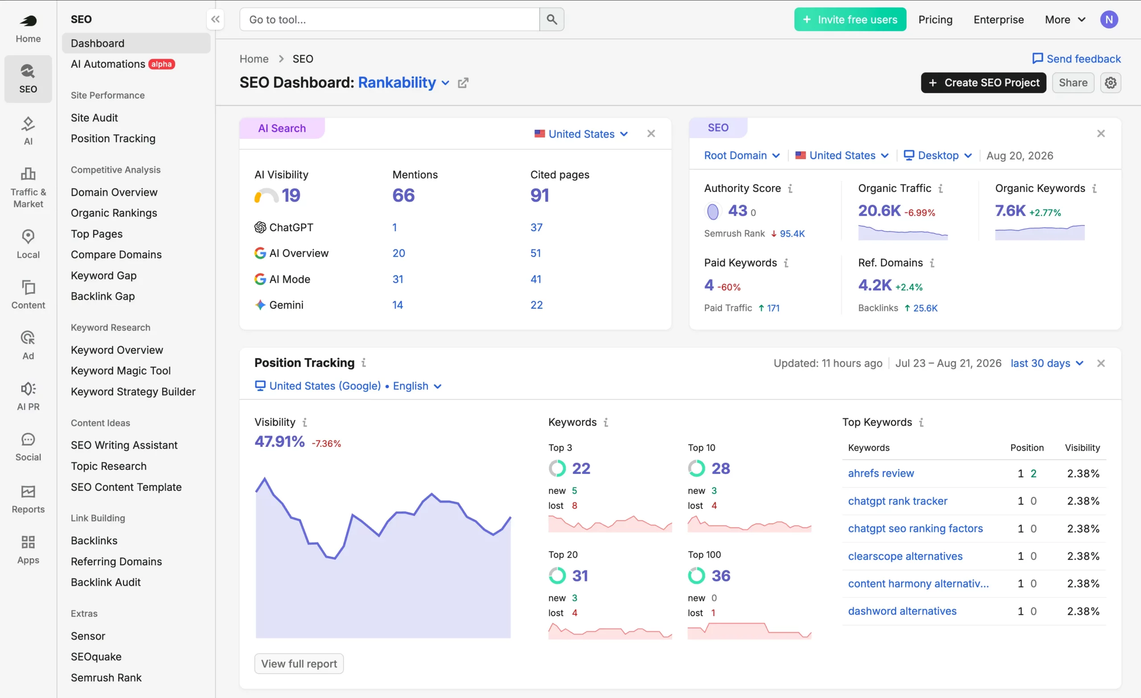1141x698 pixels.
Task: Open the Local section icon
Action: [28, 244]
